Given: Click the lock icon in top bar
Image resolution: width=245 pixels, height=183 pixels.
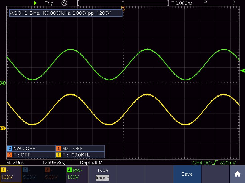Looking at the screenshot, I should (x=205, y=3).
